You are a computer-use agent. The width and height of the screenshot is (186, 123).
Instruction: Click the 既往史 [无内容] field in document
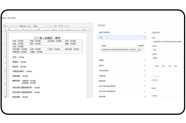click(19, 67)
